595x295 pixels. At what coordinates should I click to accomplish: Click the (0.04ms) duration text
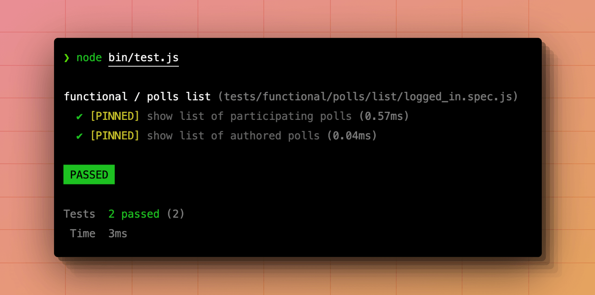point(352,136)
